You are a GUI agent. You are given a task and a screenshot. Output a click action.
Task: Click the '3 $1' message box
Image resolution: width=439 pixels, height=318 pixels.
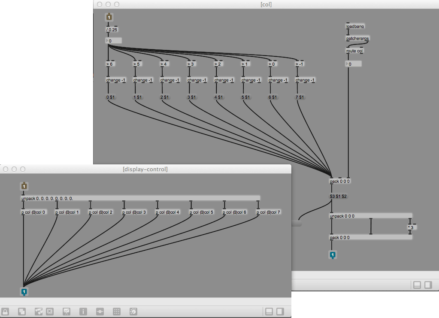(192, 97)
